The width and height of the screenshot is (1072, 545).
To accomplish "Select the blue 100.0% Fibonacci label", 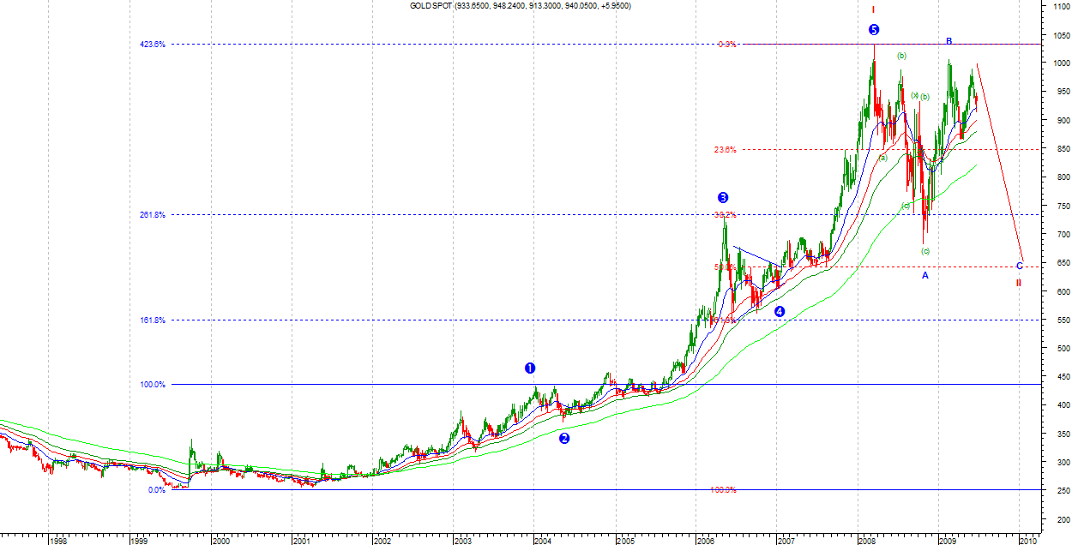I will [153, 385].
